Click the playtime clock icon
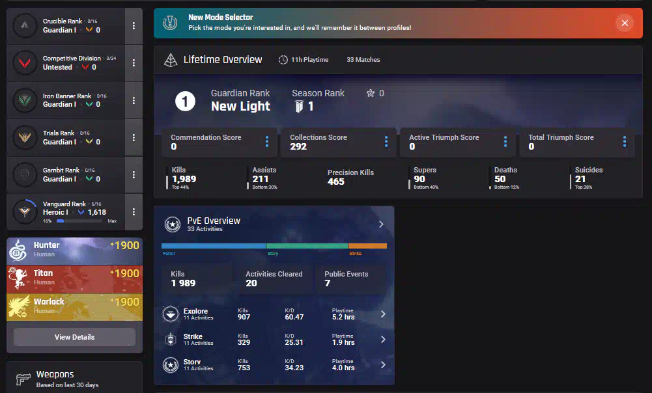Screen dimensions: 652x393 pyautogui.click(x=283, y=60)
